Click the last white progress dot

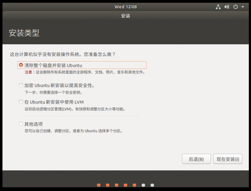[152, 185]
